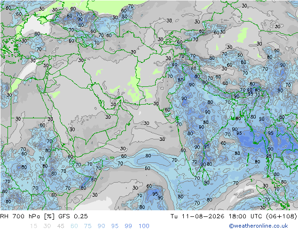Click the 'GFS 0.25' model label
This screenshot has width=298, height=230.
coord(73,216)
